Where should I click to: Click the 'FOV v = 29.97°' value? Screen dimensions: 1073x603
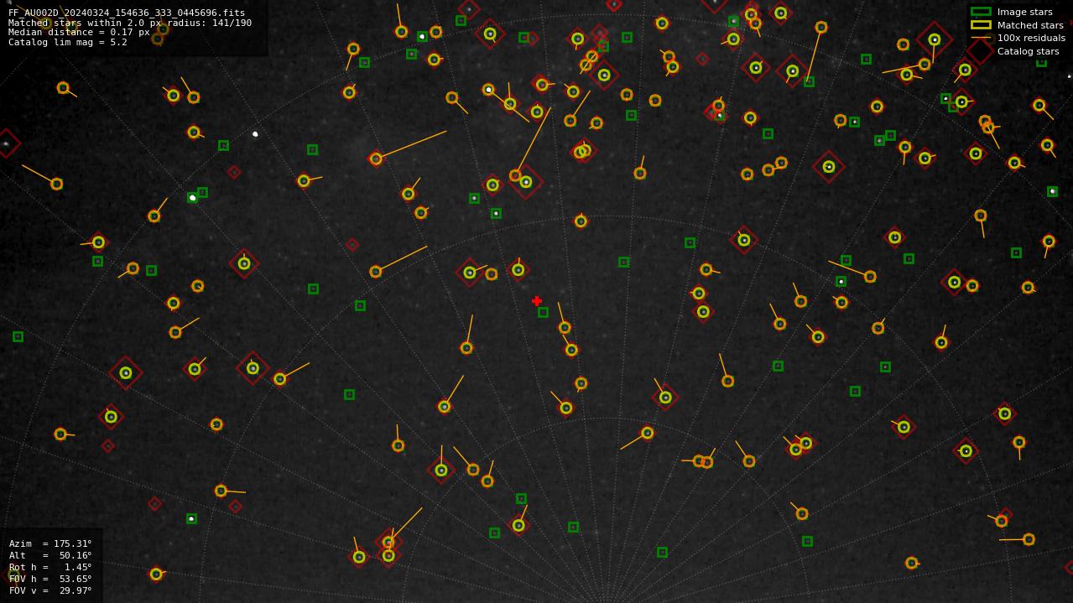coord(50,590)
